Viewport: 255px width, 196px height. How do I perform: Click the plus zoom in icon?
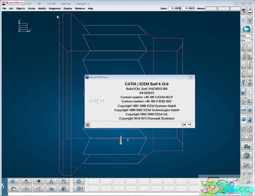pyautogui.click(x=250, y=110)
